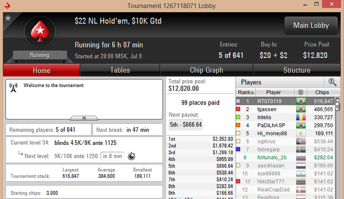
Task: Switch to the Tables tab
Action: tap(120, 70)
